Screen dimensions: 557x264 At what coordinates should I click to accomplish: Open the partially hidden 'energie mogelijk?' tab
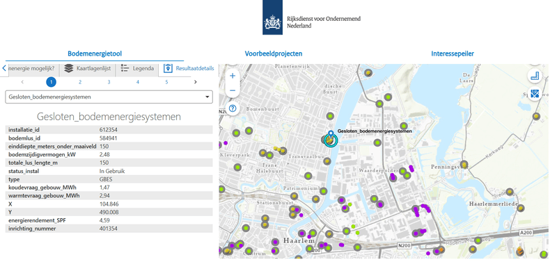click(x=31, y=68)
